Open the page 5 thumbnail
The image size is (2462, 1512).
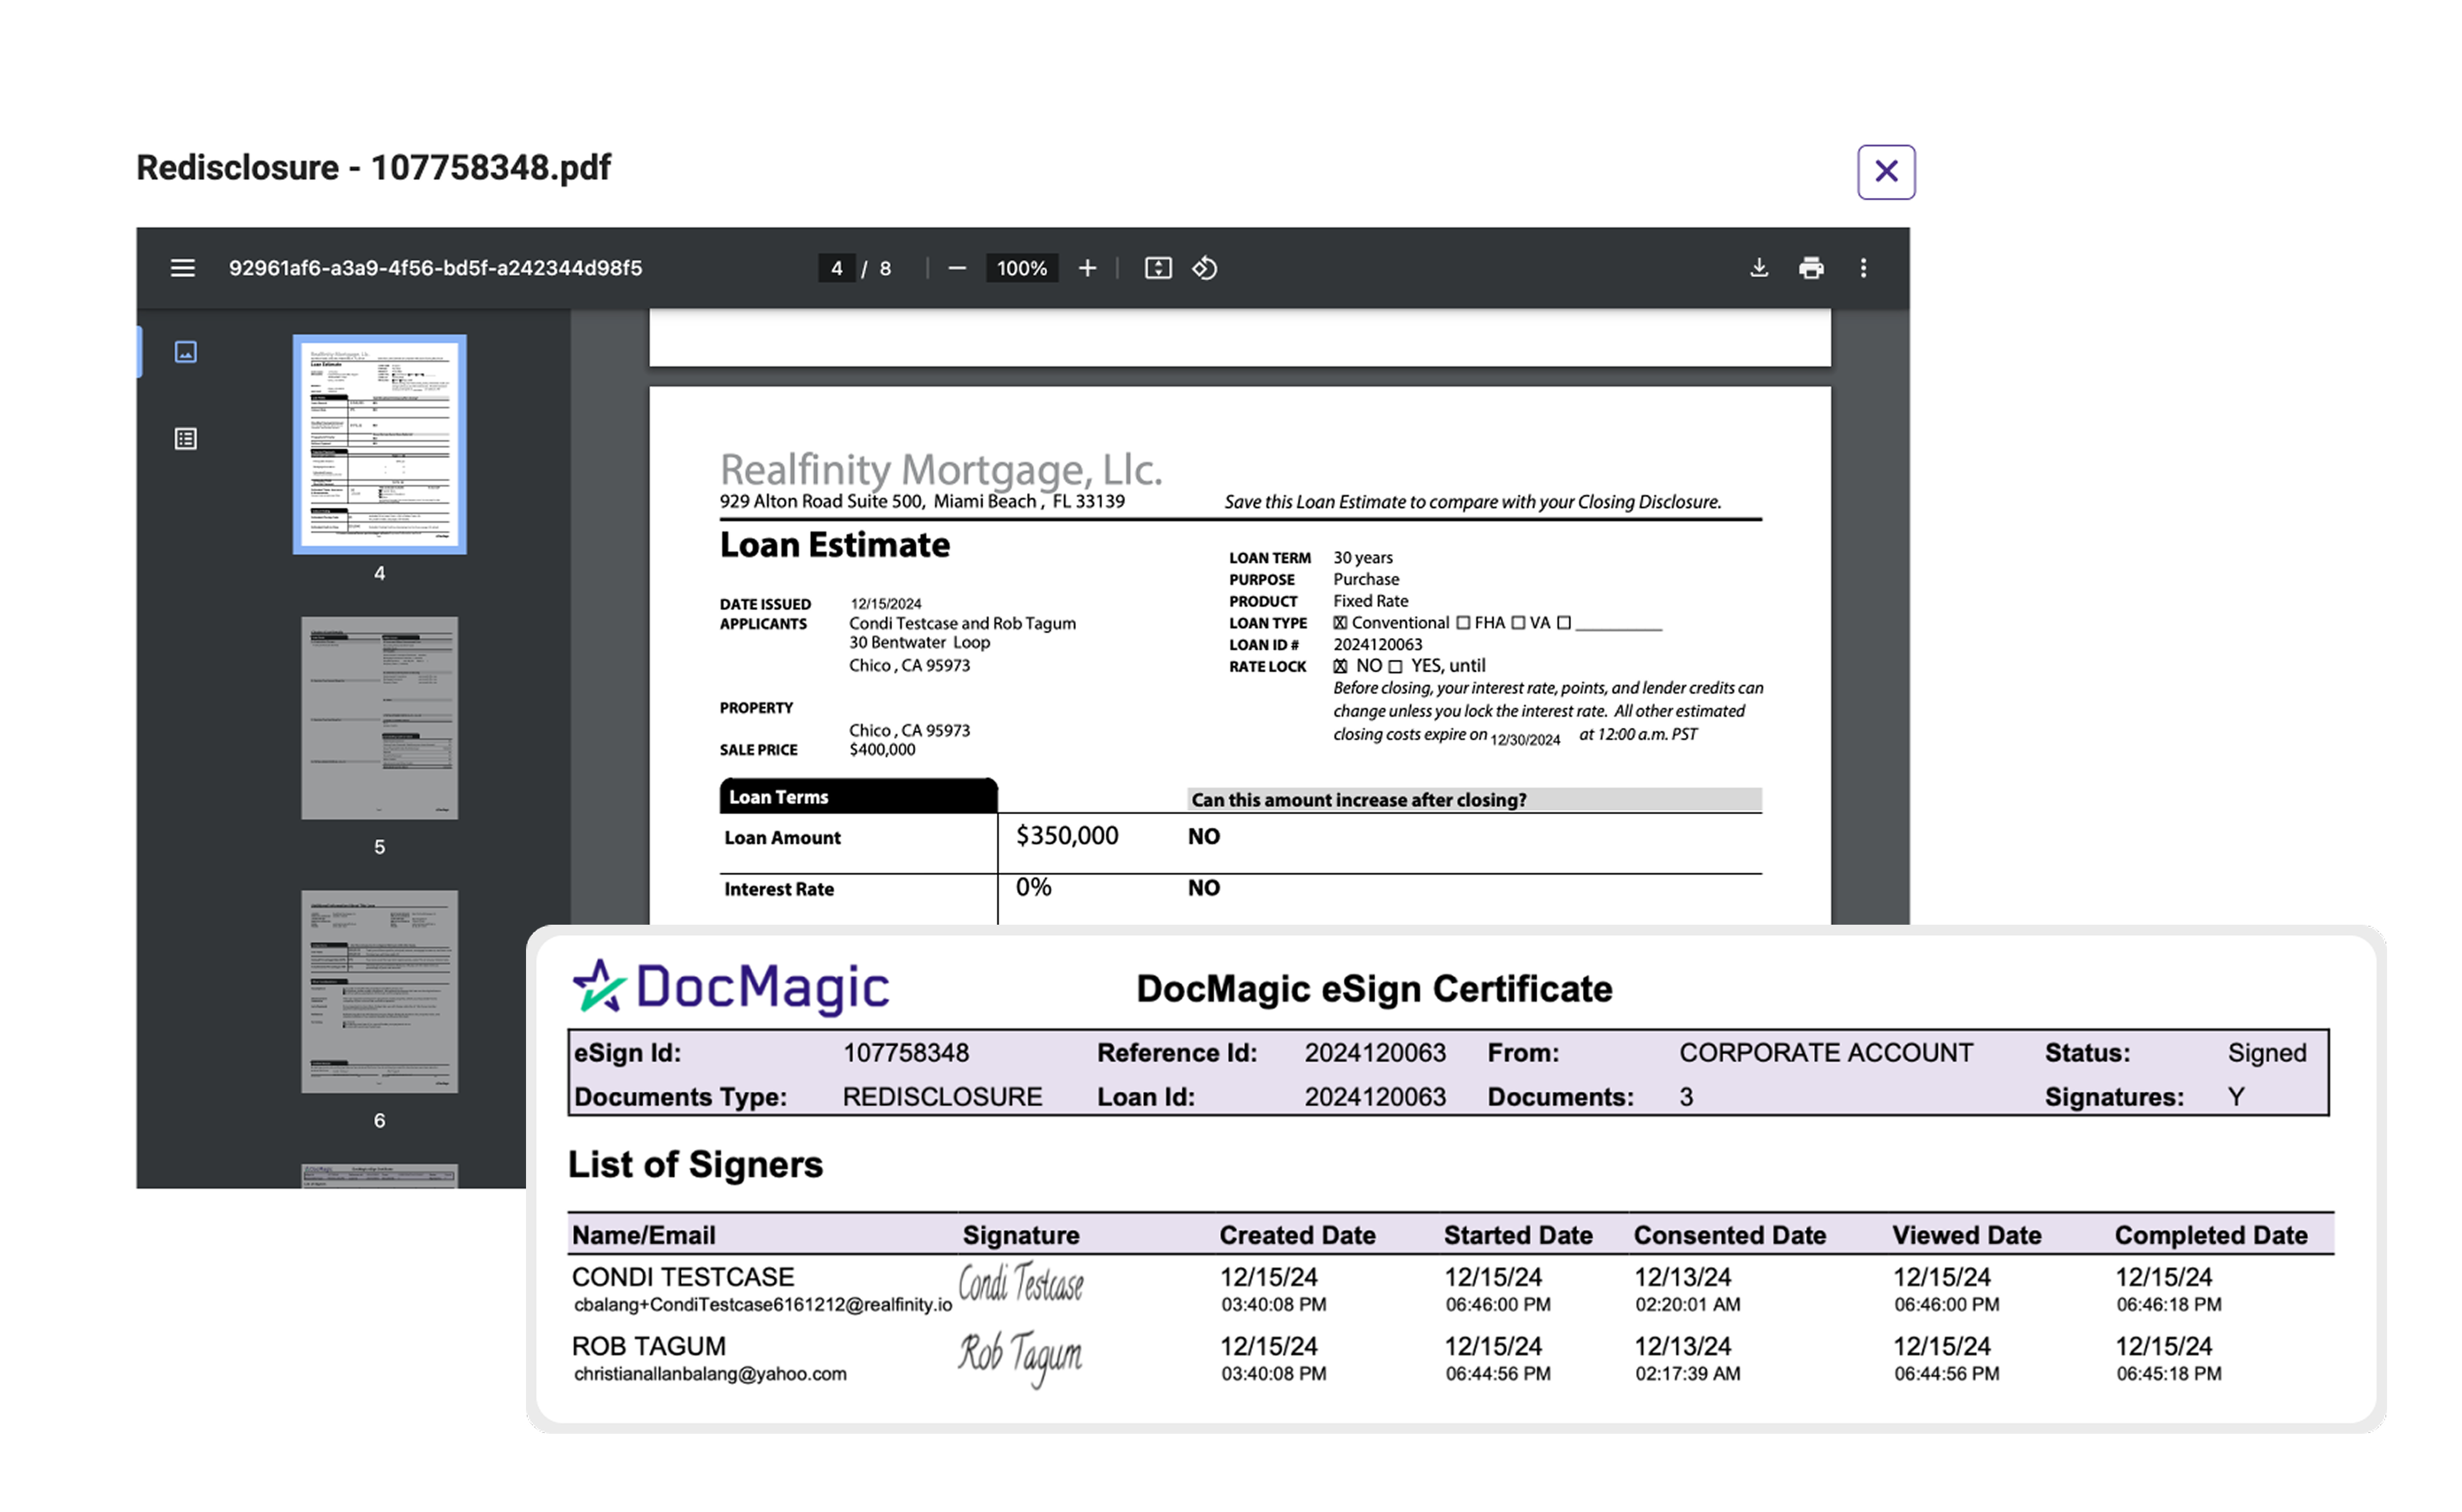pyautogui.click(x=379, y=717)
